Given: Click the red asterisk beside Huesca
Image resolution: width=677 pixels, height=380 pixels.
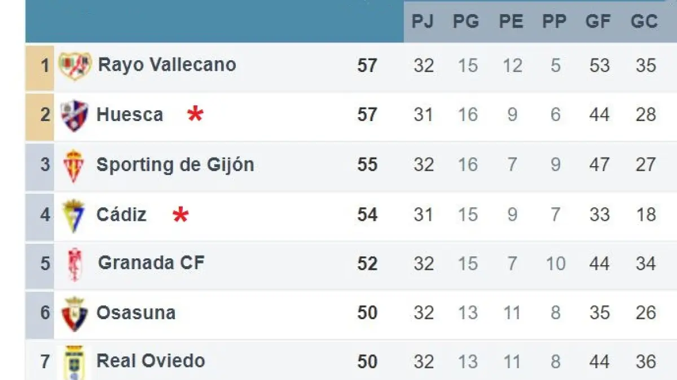Looking at the screenshot, I should (x=195, y=115).
